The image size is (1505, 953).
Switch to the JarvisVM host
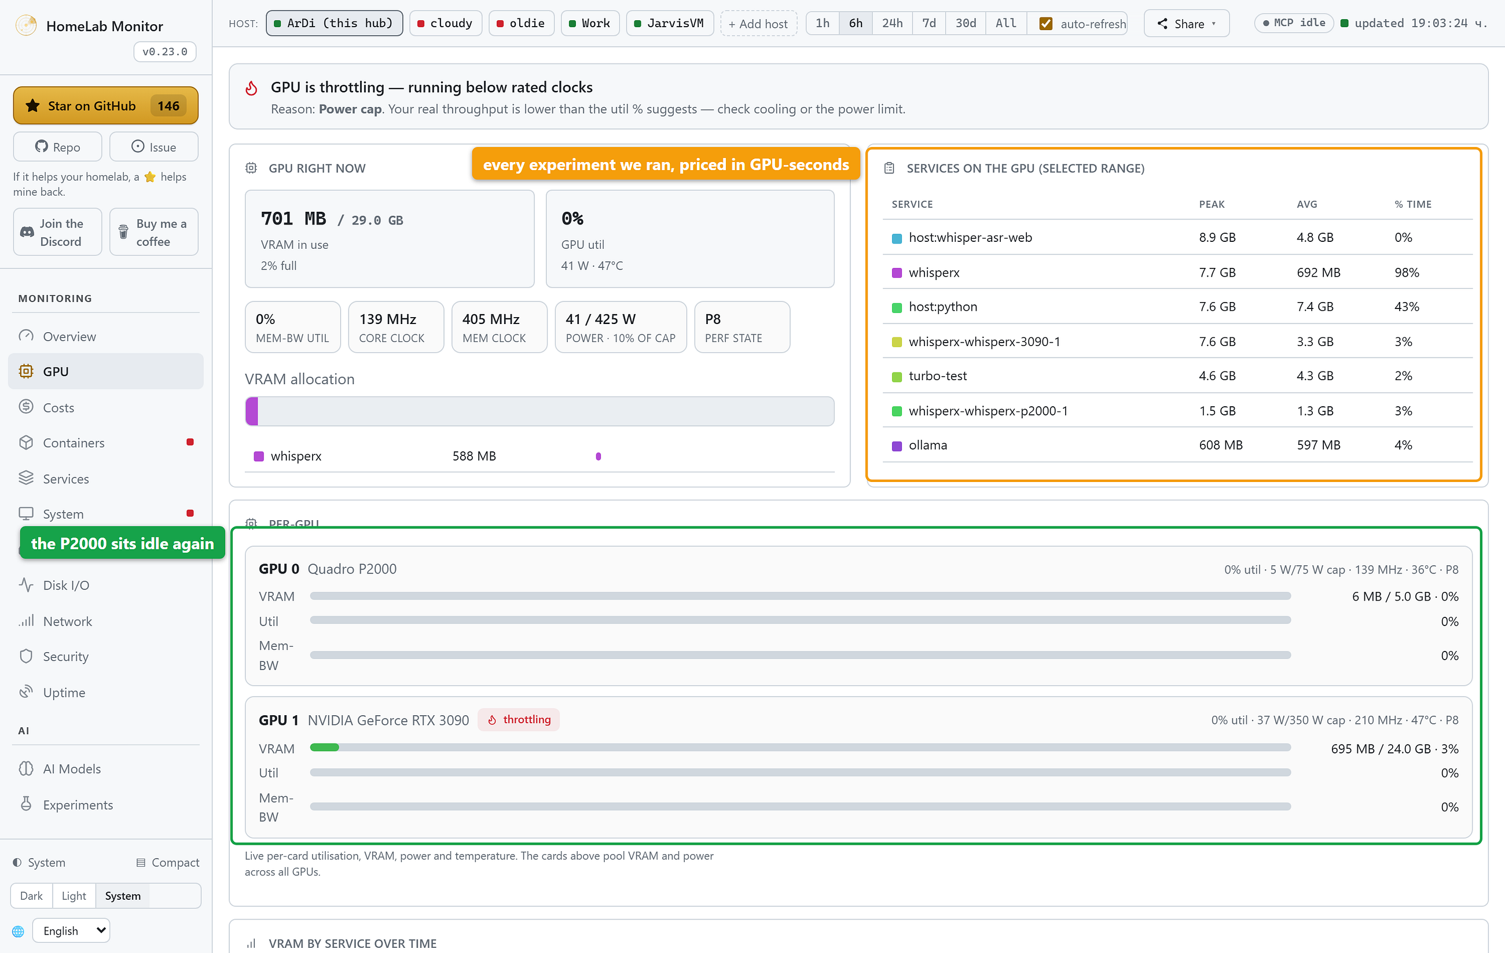(x=669, y=23)
